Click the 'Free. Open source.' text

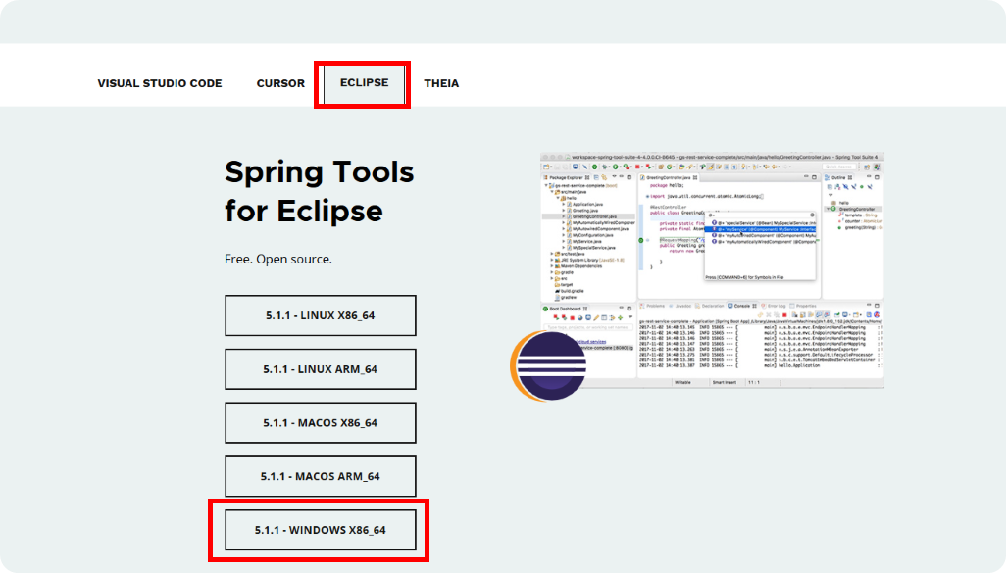(278, 259)
